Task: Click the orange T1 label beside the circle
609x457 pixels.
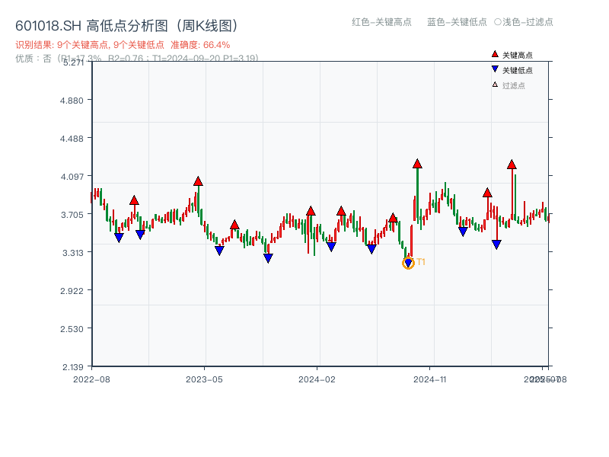Action: pos(421,262)
